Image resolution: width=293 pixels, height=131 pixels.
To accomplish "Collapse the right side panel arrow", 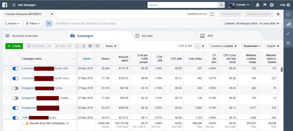I will click(288, 14).
